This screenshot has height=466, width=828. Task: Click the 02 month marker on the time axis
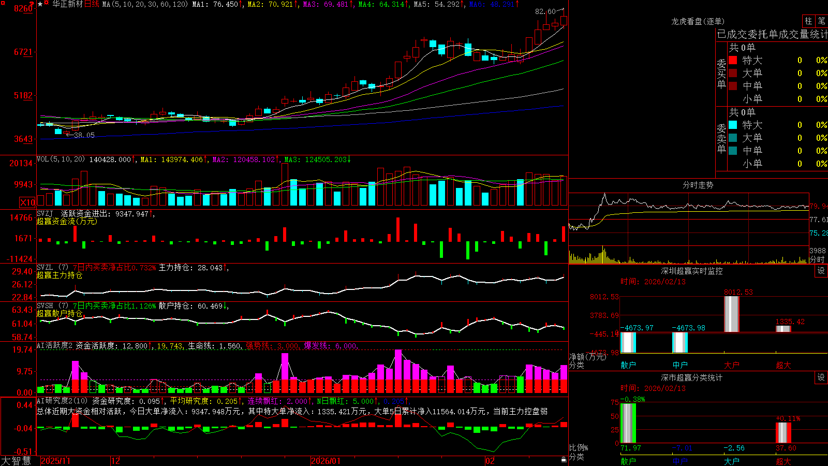point(490,461)
